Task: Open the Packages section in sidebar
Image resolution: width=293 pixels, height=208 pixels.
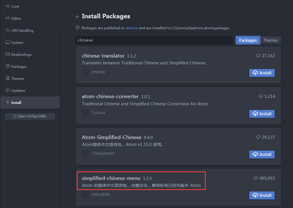Action: click(x=30, y=66)
